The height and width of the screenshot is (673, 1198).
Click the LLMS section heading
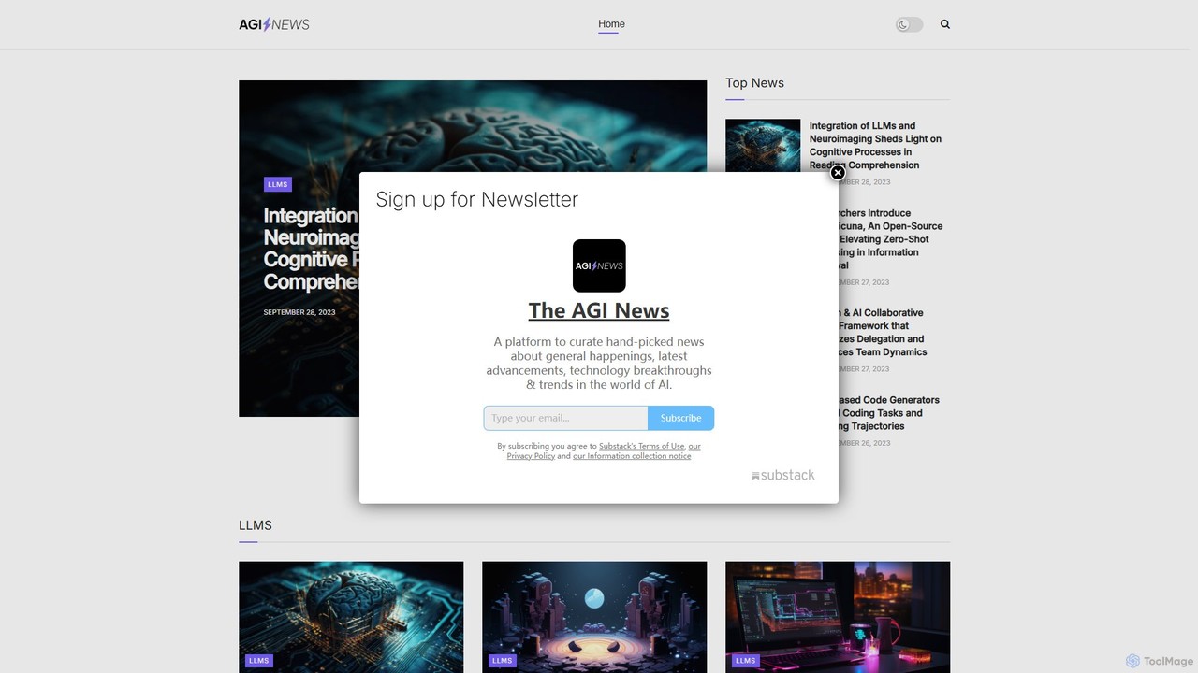[256, 525]
